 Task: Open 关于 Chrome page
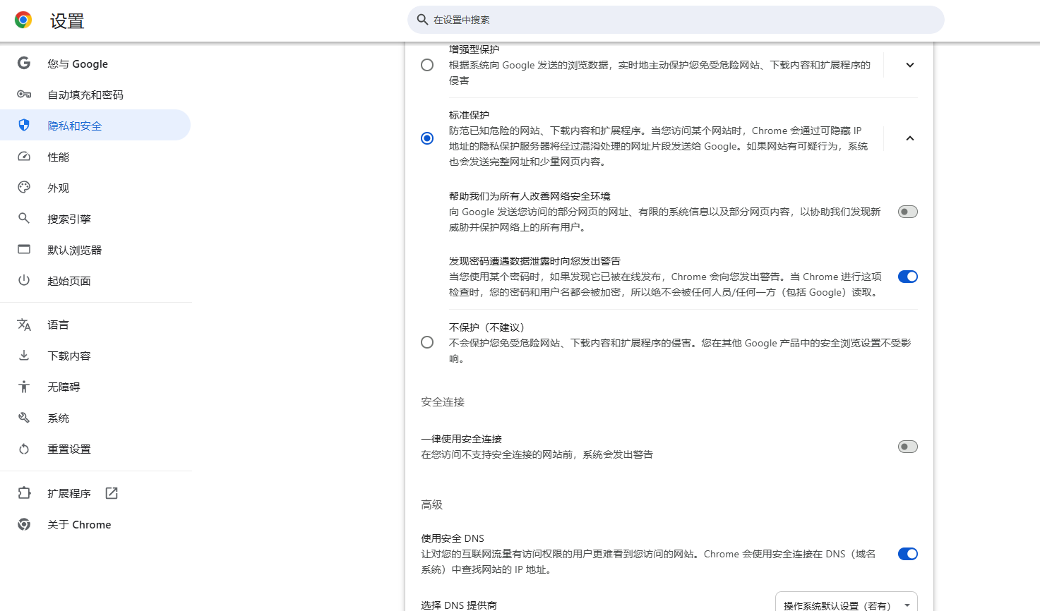click(x=95, y=524)
